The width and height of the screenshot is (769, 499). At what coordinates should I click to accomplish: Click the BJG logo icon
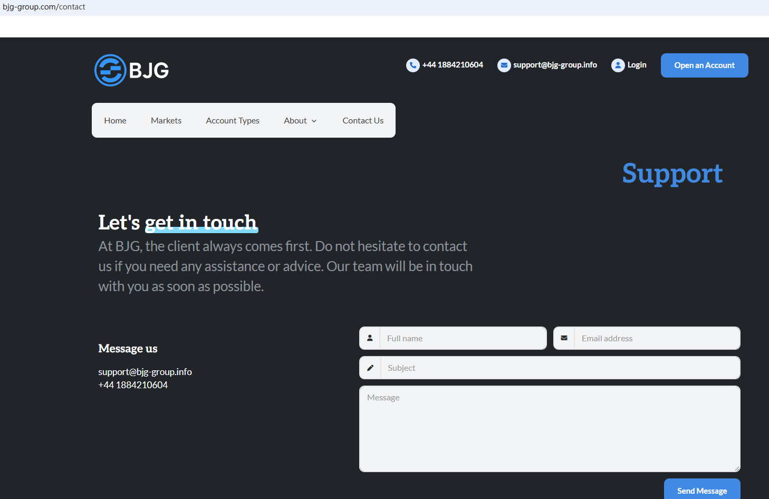coord(110,70)
